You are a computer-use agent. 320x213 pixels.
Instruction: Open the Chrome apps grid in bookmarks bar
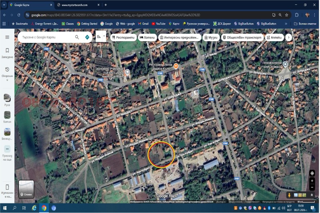pyautogui.click(x=4, y=24)
